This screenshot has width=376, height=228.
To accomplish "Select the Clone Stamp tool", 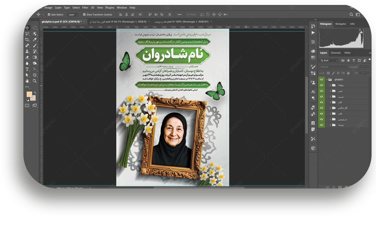I will 27,51.
